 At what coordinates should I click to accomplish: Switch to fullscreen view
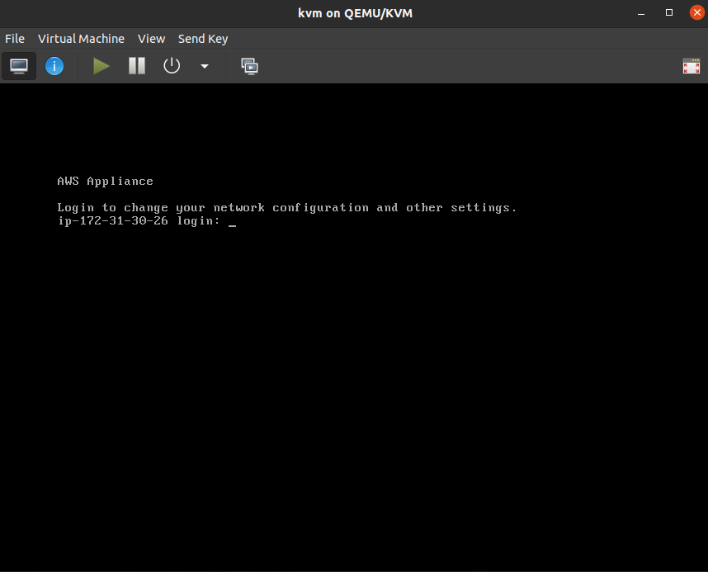coord(691,66)
